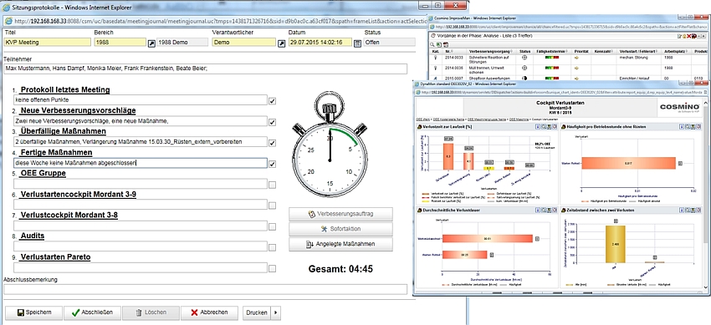This screenshot has height=325, width=711.
Task: Click OEE Maschinengruppe breadcrumb link in cockpit
Action: [487, 119]
